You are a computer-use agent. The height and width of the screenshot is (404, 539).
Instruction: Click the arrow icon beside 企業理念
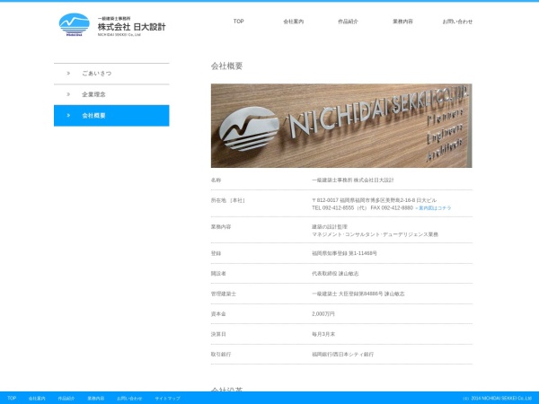(68, 94)
